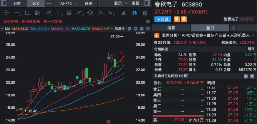Open the 前复权 adjustment dropdown

(x=119, y=29)
